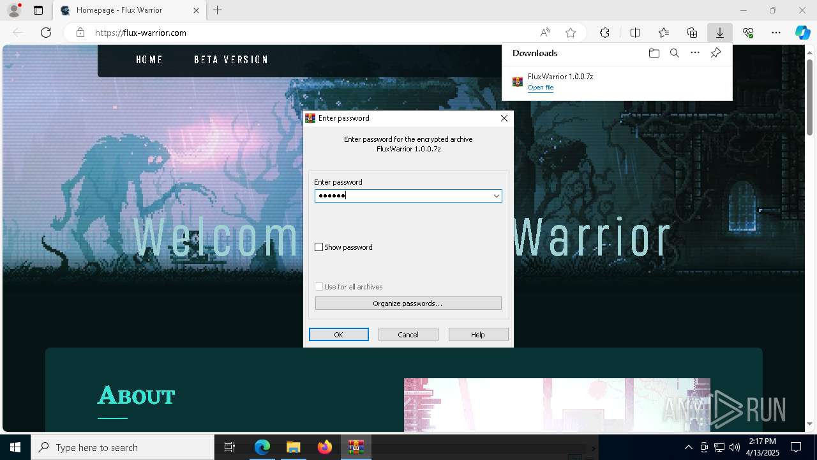Open the network tray icon
Screen dimensions: 817x460
[719, 447]
